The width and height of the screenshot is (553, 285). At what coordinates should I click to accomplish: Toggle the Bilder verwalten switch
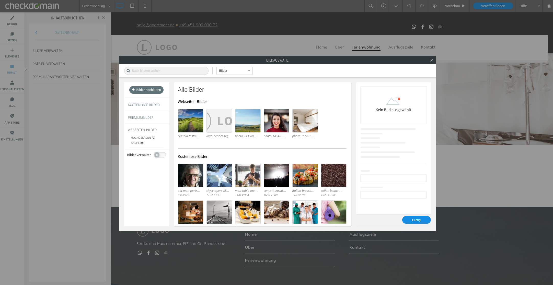[x=159, y=155]
